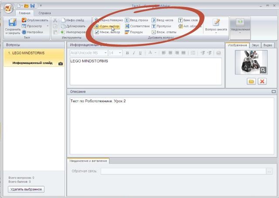
Task: Open Настройки settings
Action: 32,32
